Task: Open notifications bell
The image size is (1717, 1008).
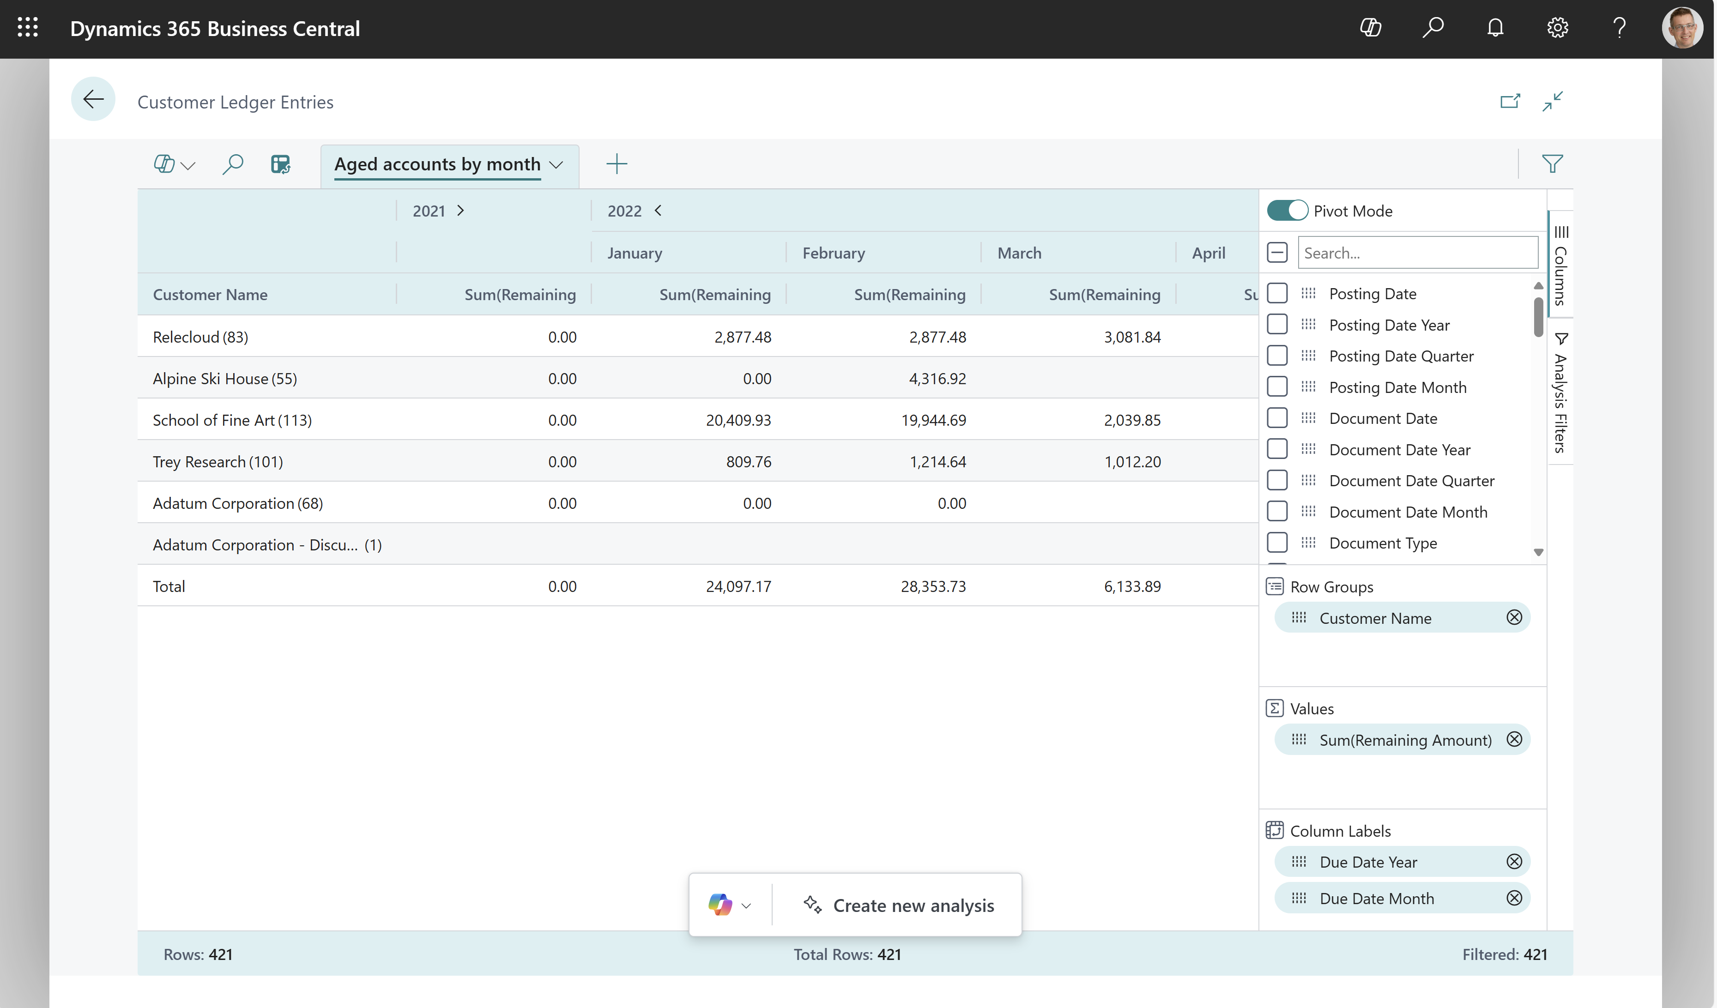Action: pos(1495,28)
